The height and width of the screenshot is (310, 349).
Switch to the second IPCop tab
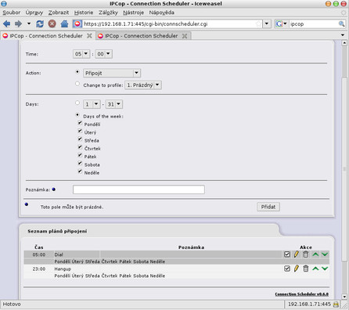point(143,36)
